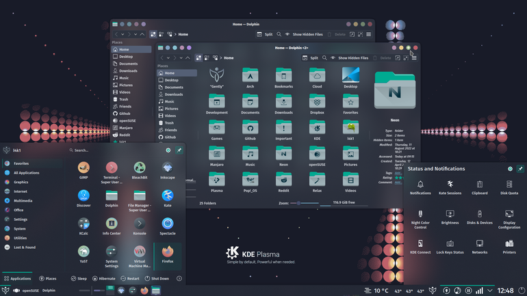The width and height of the screenshot is (527, 296).
Task: Open back history dropdown in Dolphin <2>
Action: click(x=168, y=57)
